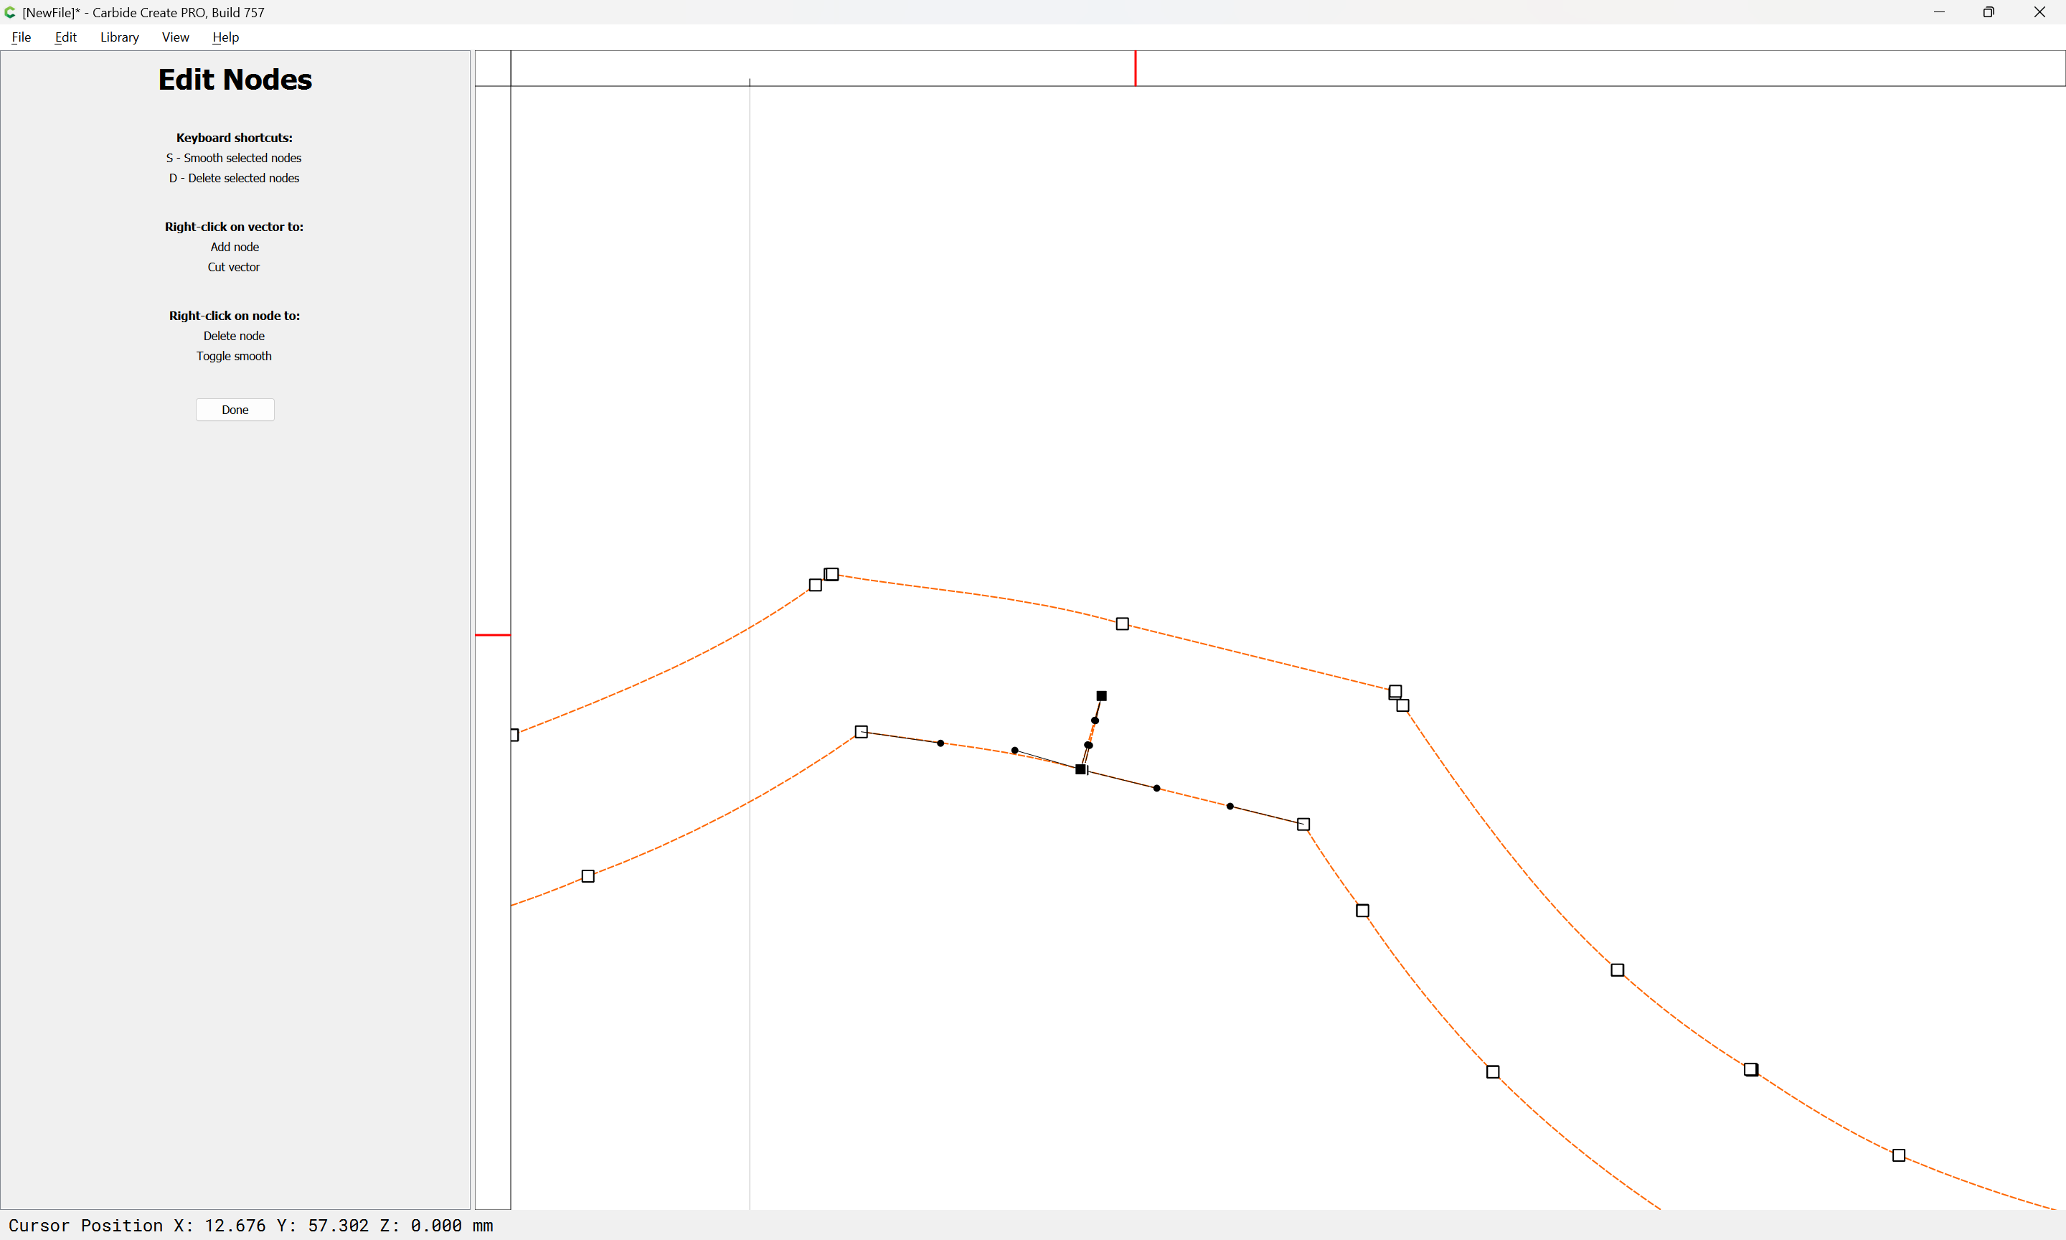Click the 'Cursor Position' status bar text
The width and height of the screenshot is (2066, 1240).
[x=250, y=1225]
